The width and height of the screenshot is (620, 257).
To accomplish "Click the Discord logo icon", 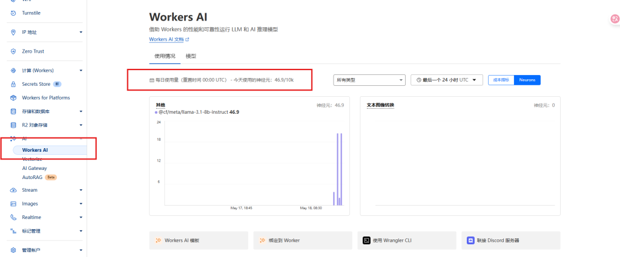I will 470,240.
